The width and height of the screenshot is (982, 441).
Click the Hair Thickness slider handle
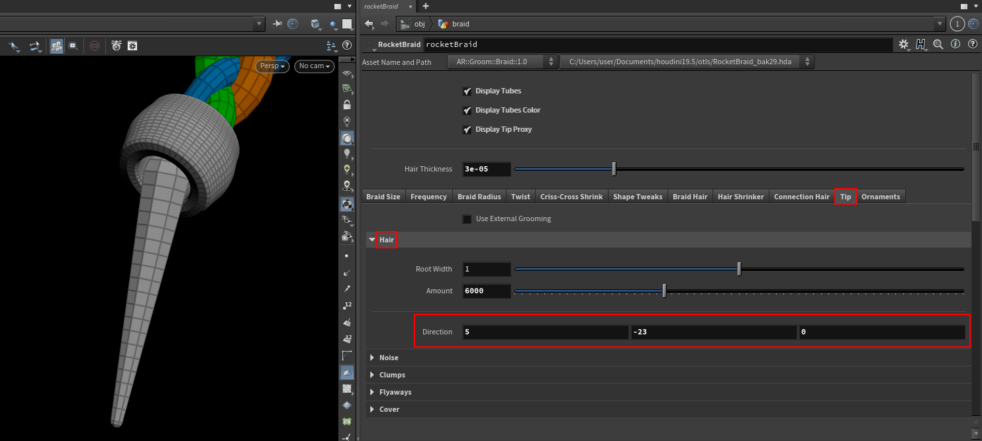614,169
